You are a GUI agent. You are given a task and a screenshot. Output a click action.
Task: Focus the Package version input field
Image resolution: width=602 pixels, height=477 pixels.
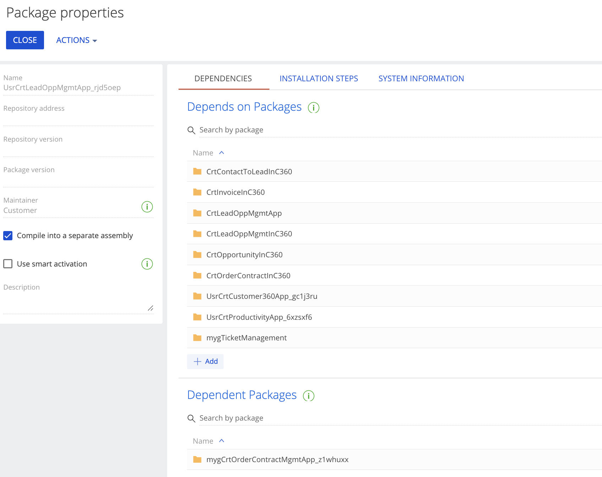click(78, 180)
